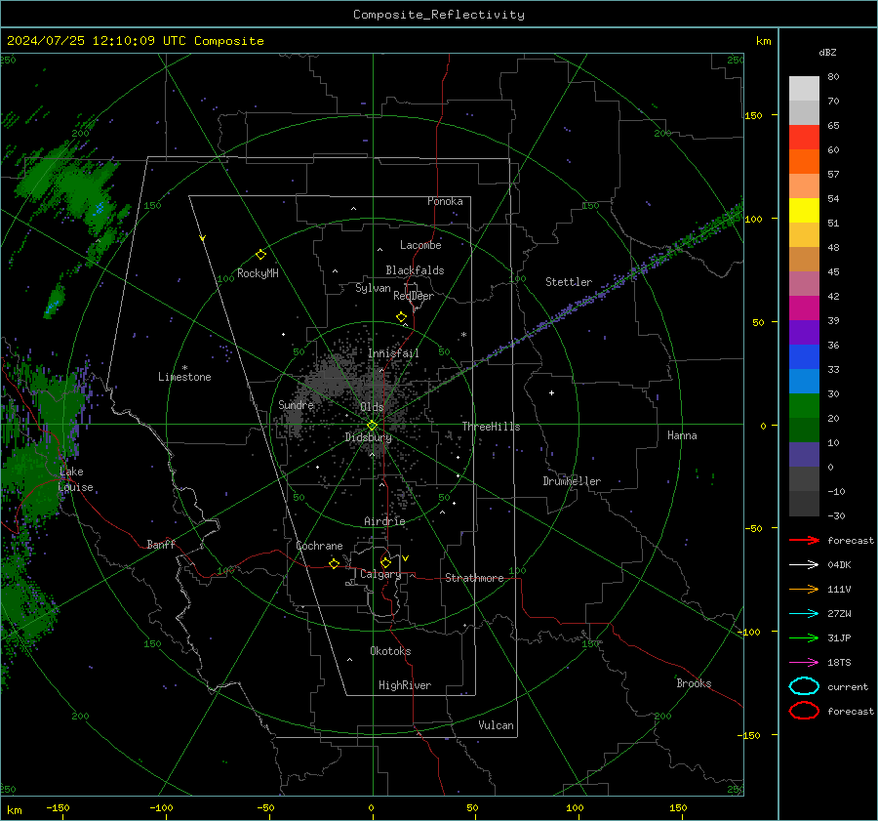Image resolution: width=878 pixels, height=821 pixels.
Task: Click the 18TS legend label
Action: (x=839, y=663)
